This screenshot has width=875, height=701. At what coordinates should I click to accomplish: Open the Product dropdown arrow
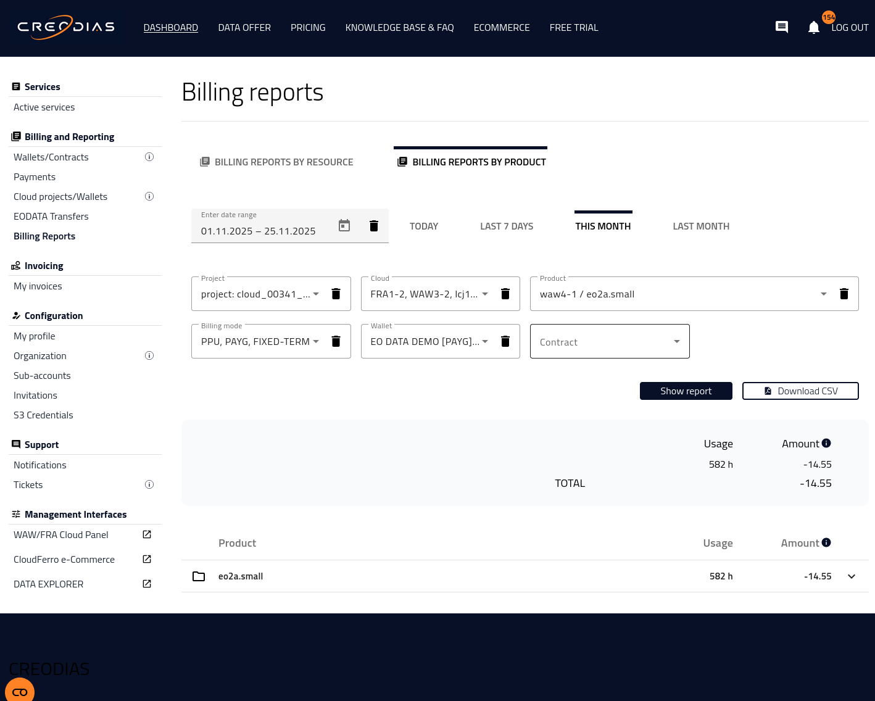(823, 294)
